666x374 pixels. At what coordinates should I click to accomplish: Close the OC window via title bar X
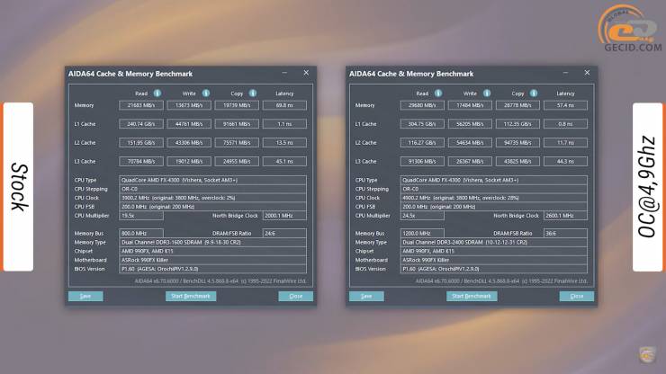[587, 73]
